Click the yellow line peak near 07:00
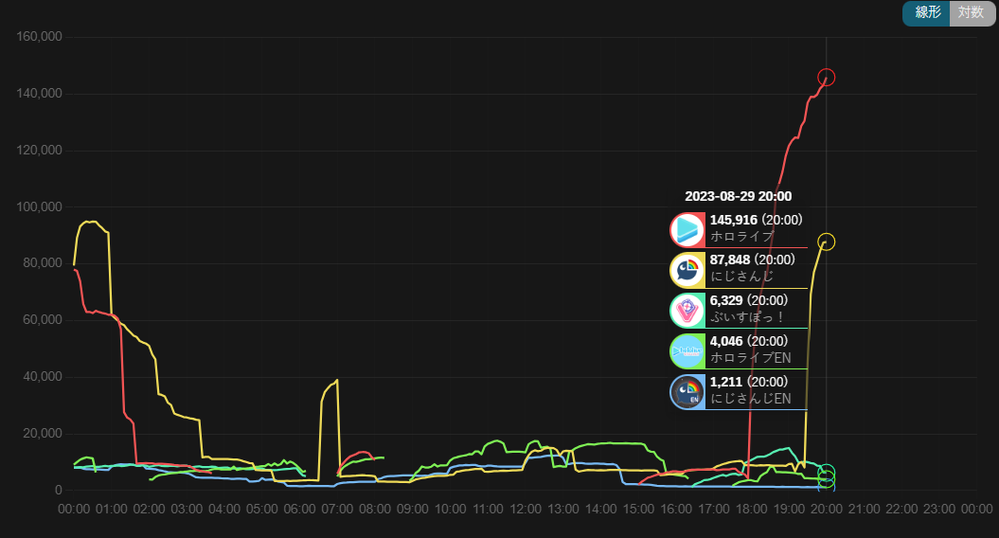This screenshot has height=538, width=999. point(336,381)
